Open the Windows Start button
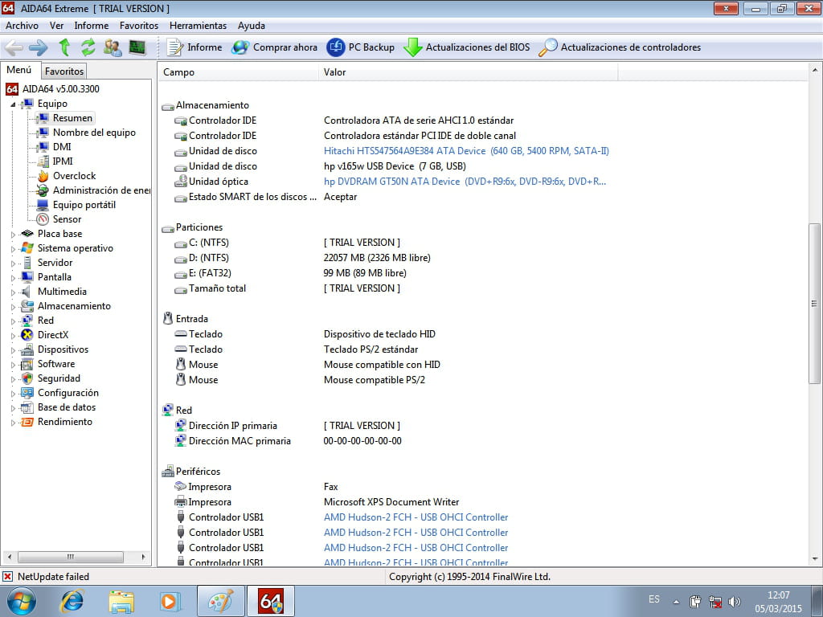Screen dimensions: 823x617 tap(22, 601)
